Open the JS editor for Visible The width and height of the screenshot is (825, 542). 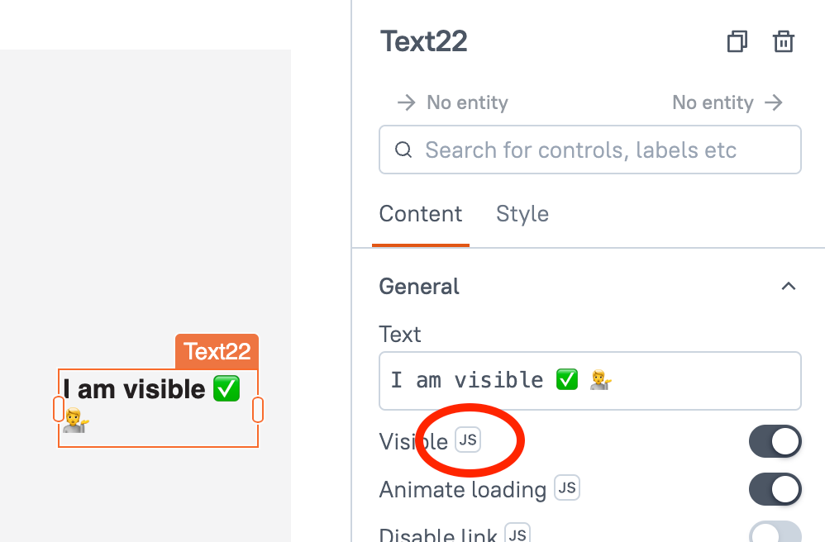click(x=468, y=440)
